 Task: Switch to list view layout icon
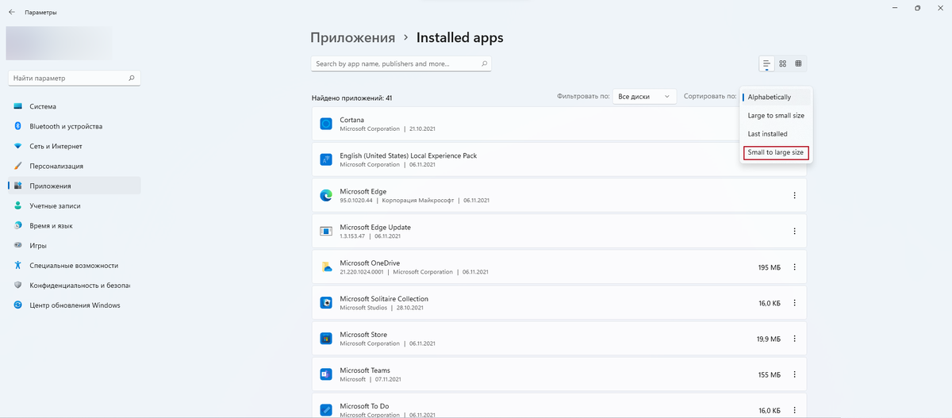pos(766,63)
